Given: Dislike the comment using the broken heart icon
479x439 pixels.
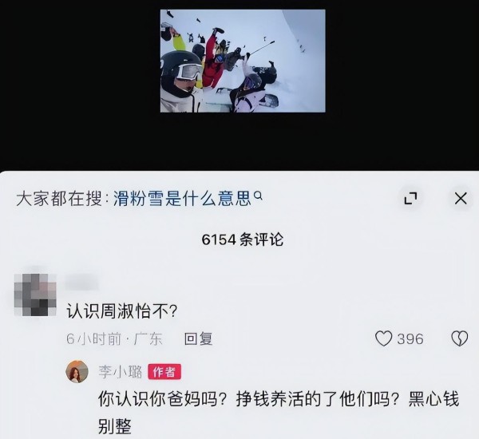Looking at the screenshot, I should tap(460, 338).
